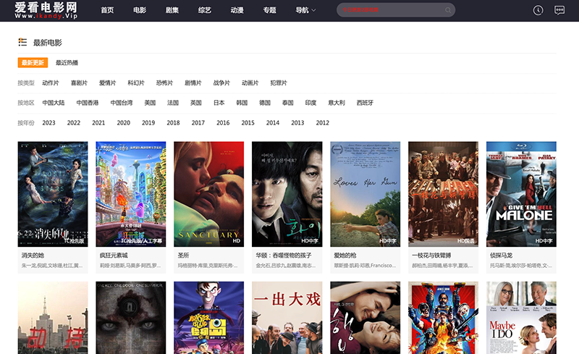Open the 一出大戏 poster thumbnail

pyautogui.click(x=287, y=318)
